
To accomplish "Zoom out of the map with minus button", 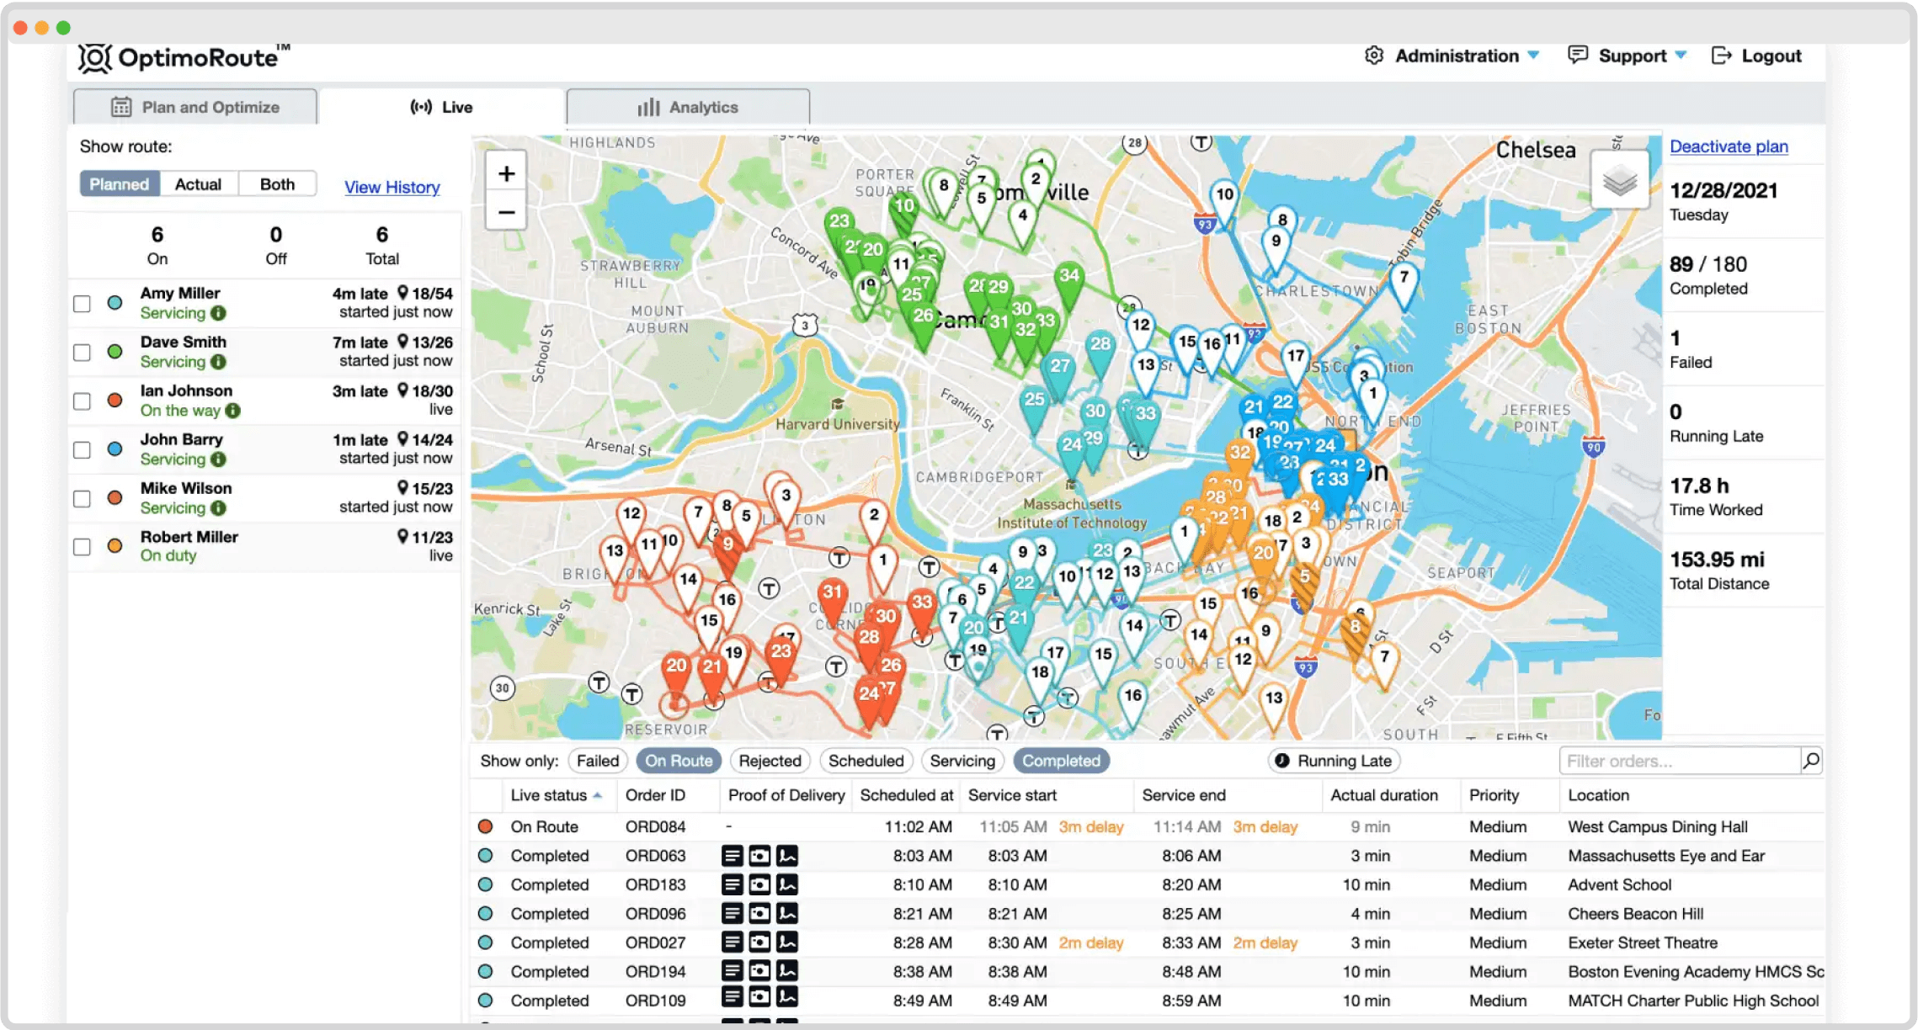I will (506, 212).
